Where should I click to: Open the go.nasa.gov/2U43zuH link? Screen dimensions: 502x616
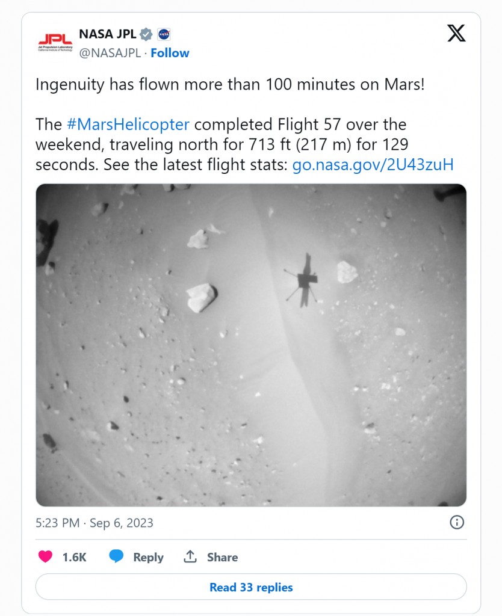pos(373,165)
